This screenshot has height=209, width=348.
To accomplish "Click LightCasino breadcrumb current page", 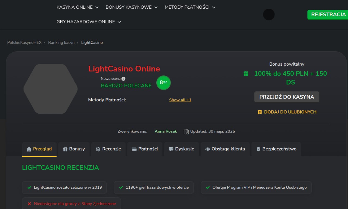I will (x=92, y=42).
